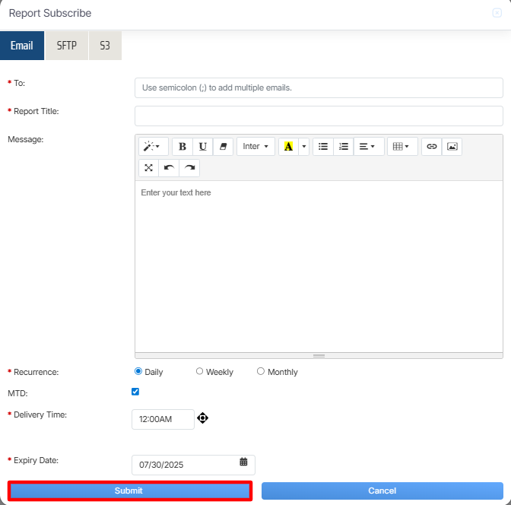Switch to the S3 tab
The width and height of the screenshot is (511, 505).
(x=105, y=46)
